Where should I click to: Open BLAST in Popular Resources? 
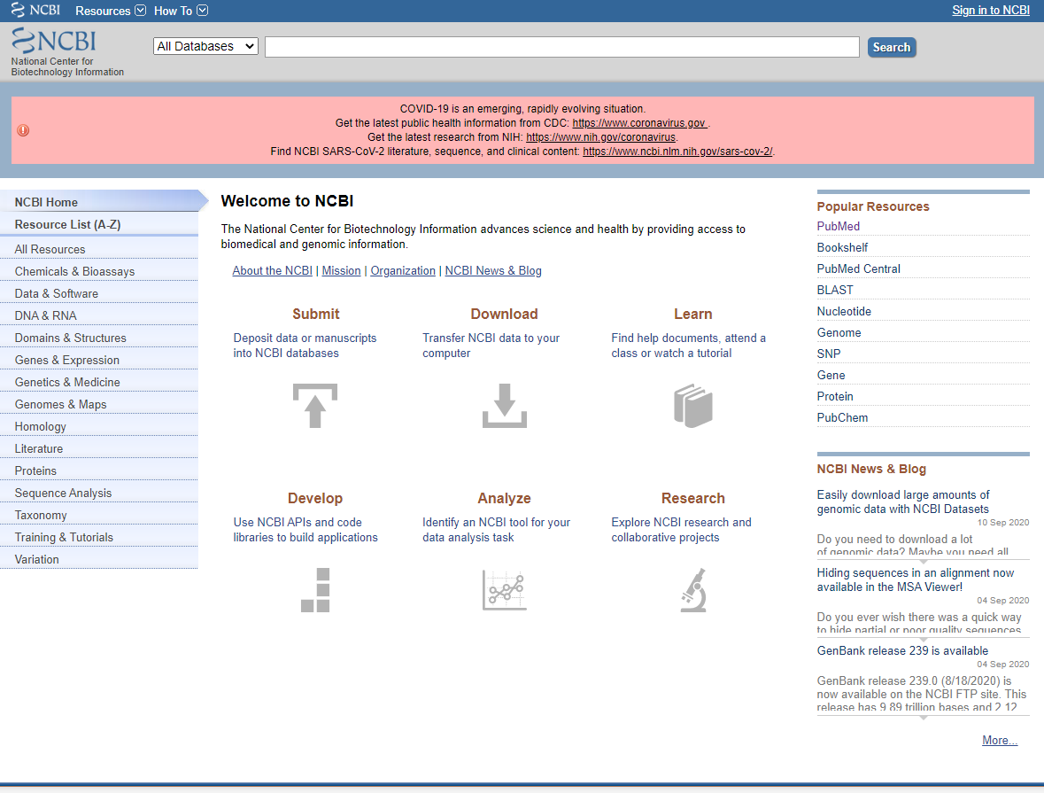pyautogui.click(x=835, y=291)
